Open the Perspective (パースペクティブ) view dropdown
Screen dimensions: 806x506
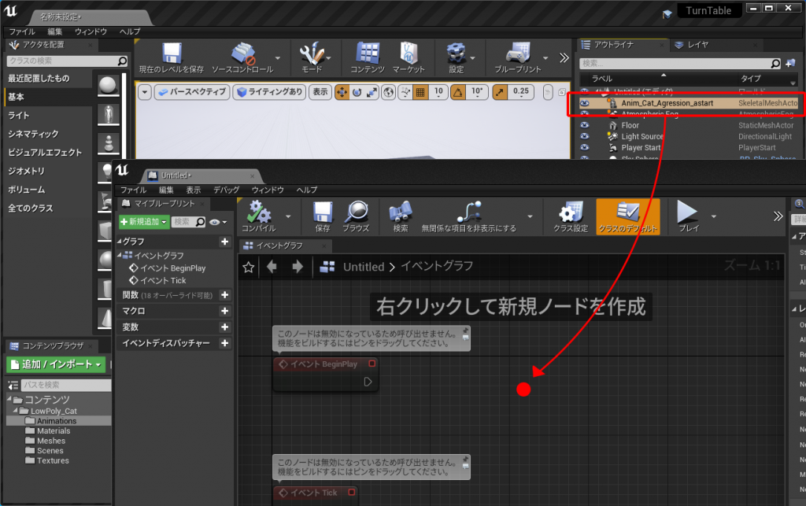[192, 93]
